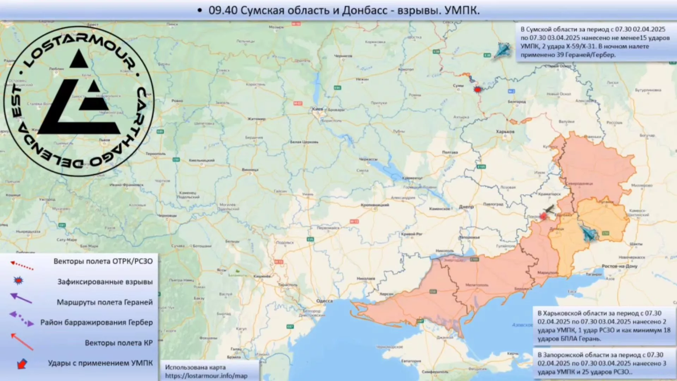Click the М-03 road shield west of Киев
Viewport: 677px width, 381px height.
[298, 103]
